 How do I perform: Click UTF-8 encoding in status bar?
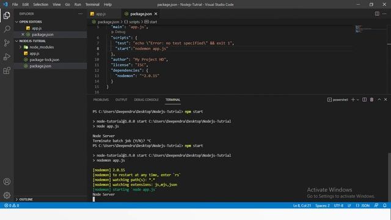point(338,205)
